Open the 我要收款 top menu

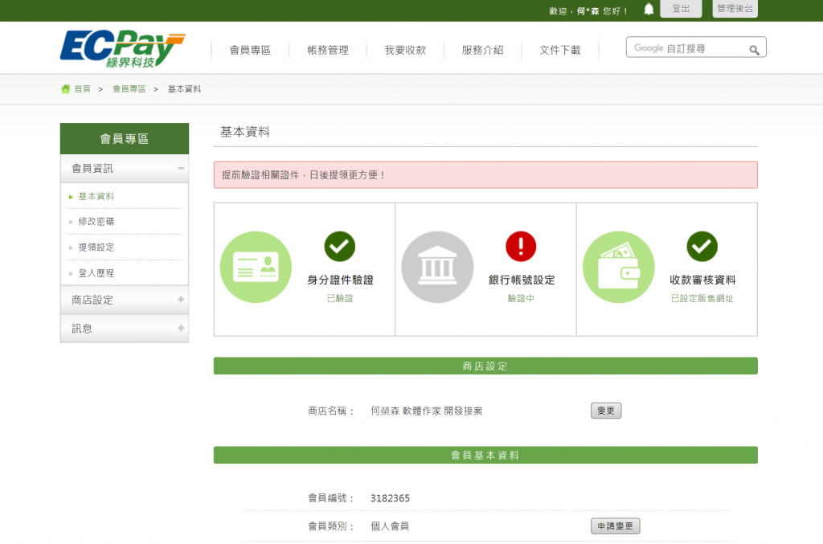(405, 50)
